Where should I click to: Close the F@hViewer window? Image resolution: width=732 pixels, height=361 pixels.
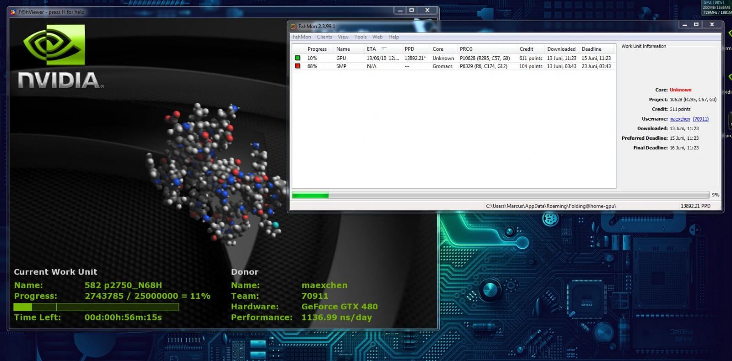pos(427,10)
